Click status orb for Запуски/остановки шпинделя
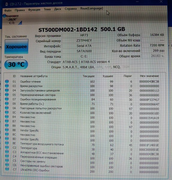 coord(7,90)
